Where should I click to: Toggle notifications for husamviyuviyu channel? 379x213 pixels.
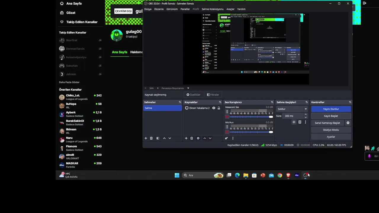point(100,57)
